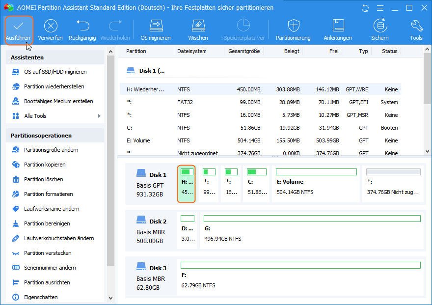
Task: Open the Tools menu in toolbar
Action: (416, 30)
